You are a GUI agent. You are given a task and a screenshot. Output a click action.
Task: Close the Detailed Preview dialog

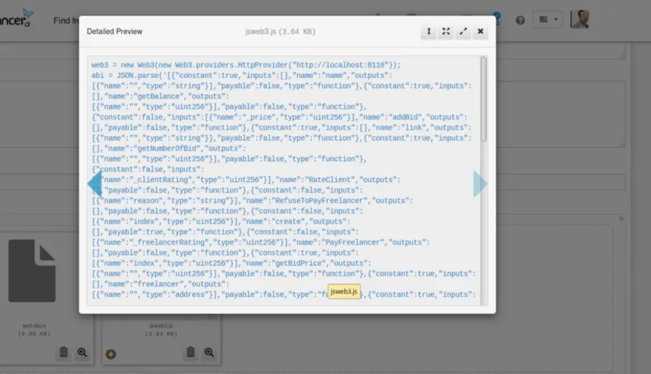[480, 32]
